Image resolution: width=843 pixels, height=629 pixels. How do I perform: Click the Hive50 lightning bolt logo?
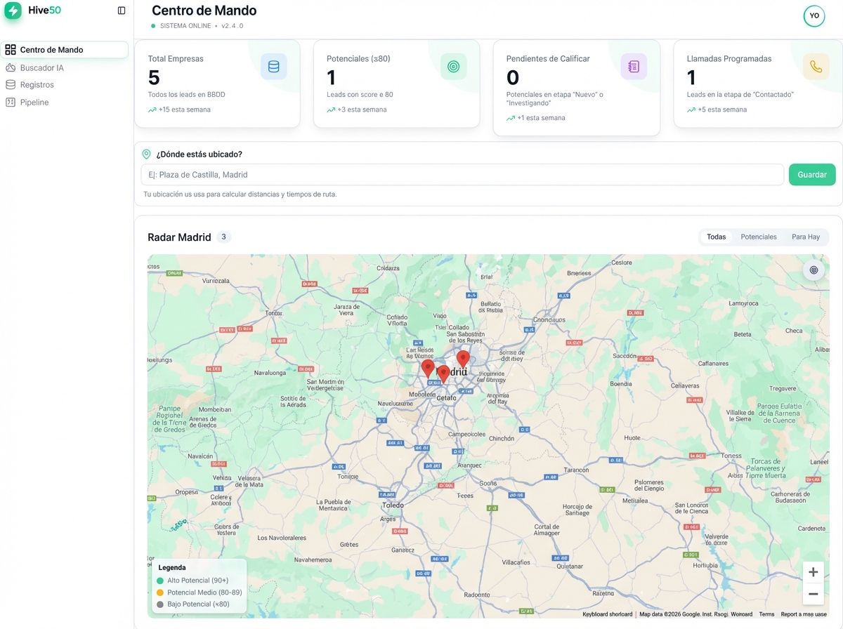[x=12, y=11]
